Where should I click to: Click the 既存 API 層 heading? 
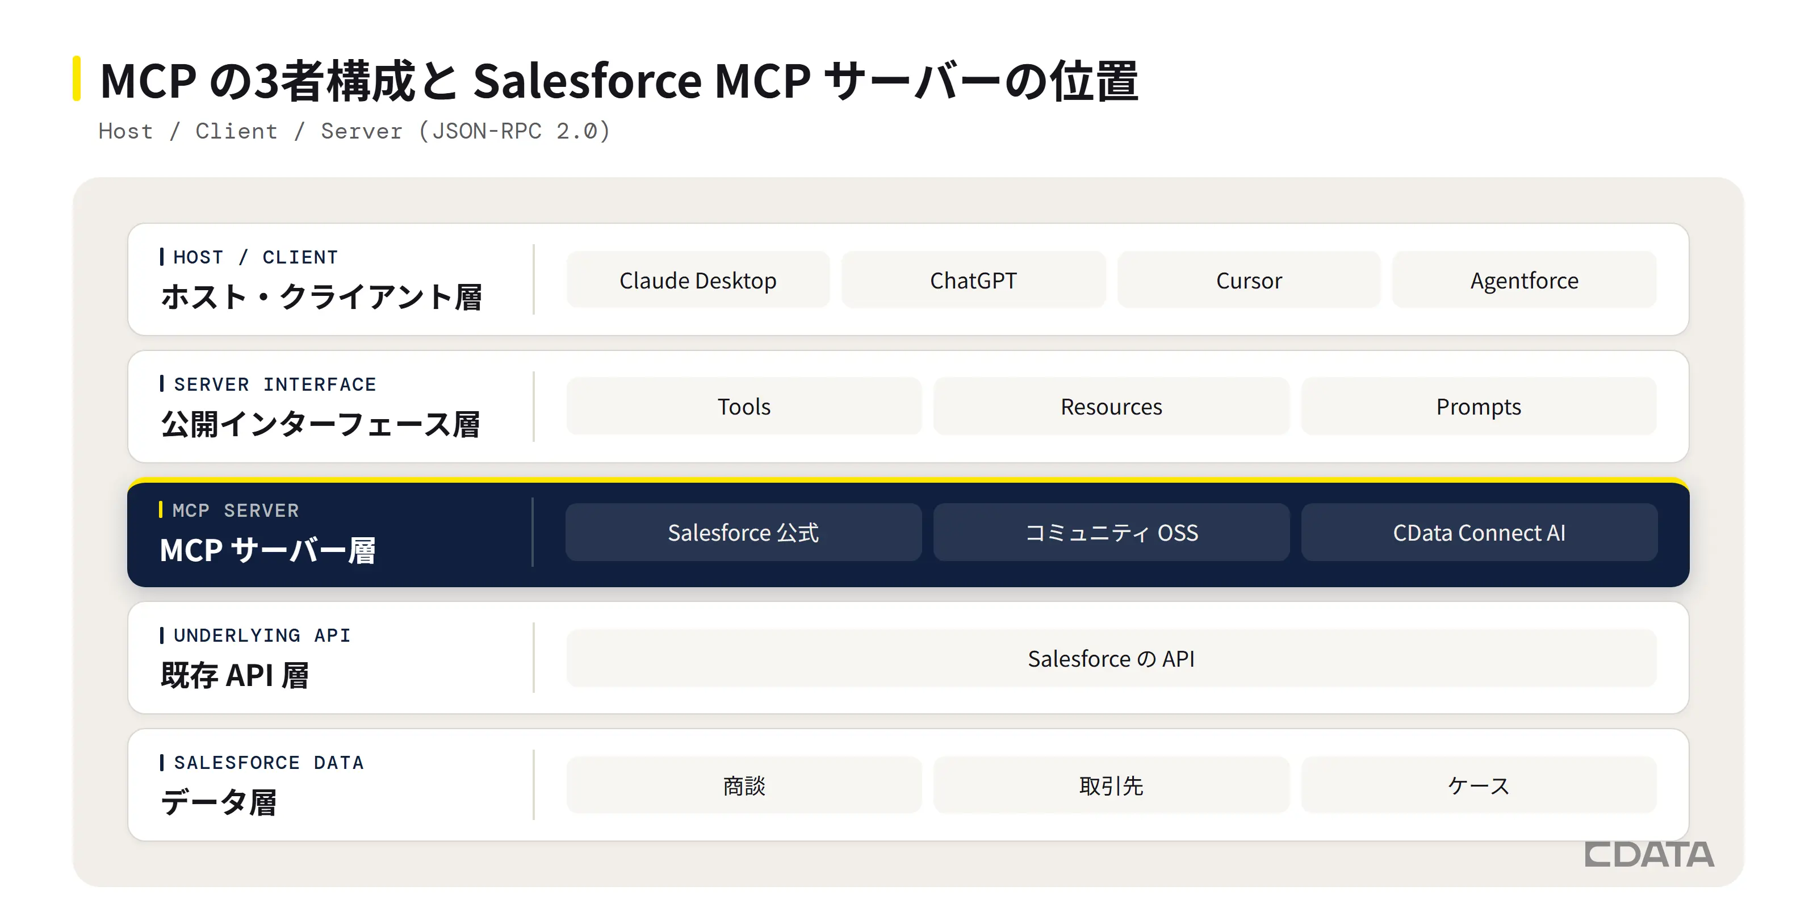pos(234,675)
